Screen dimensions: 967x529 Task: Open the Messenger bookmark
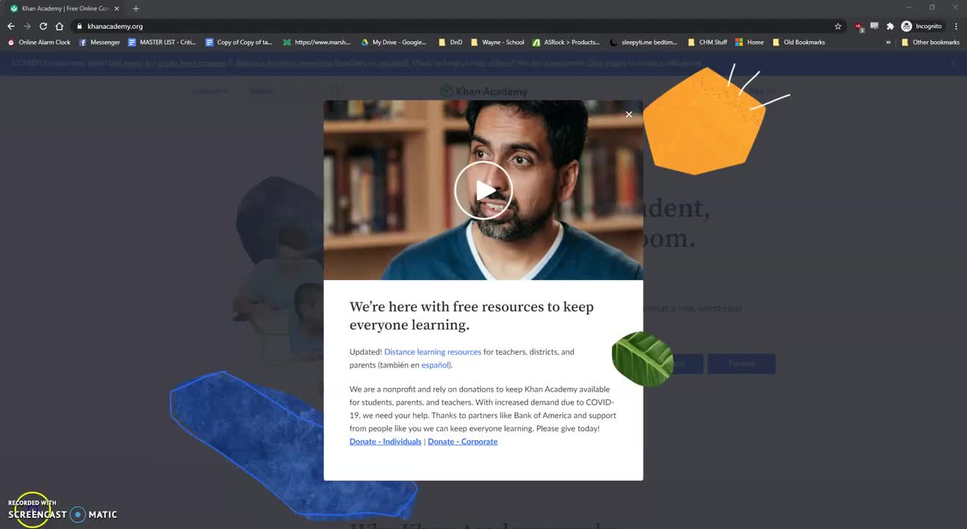pos(99,42)
